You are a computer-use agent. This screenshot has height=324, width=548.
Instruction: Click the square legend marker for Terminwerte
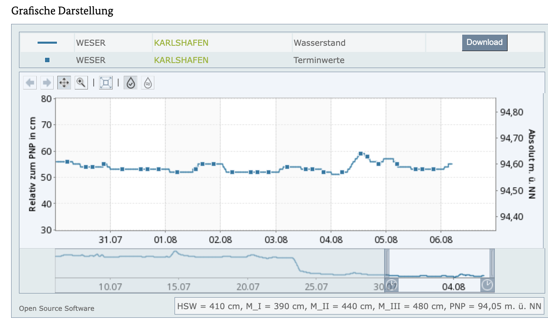(x=47, y=60)
